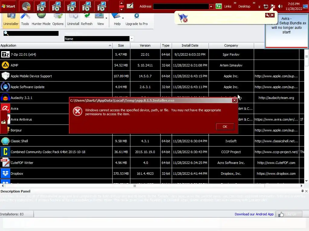Click the horizontal scrollbar right arrow
This screenshot has width=309, height=231.
301,186
